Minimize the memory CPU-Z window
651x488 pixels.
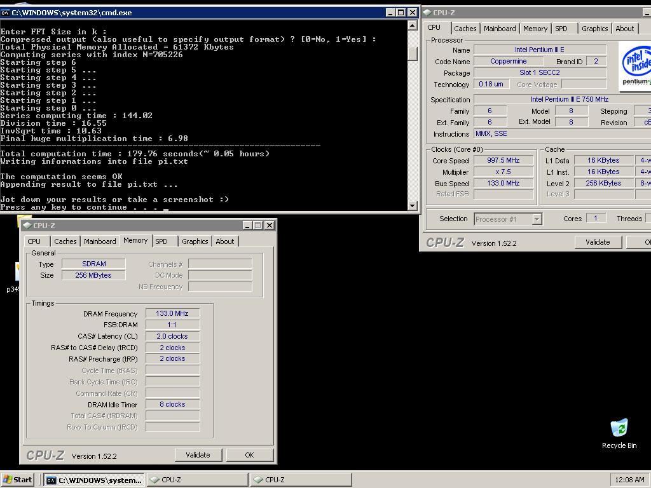[248, 226]
